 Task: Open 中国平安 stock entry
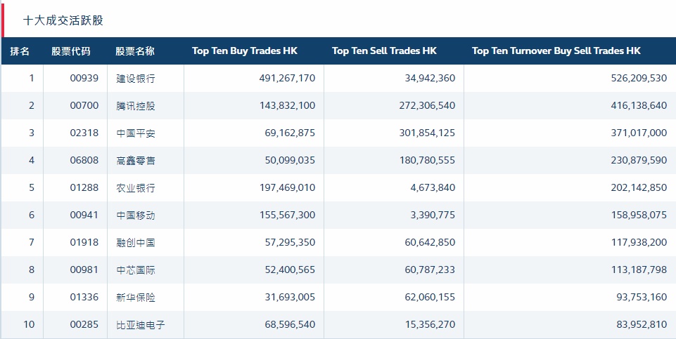click(x=136, y=133)
